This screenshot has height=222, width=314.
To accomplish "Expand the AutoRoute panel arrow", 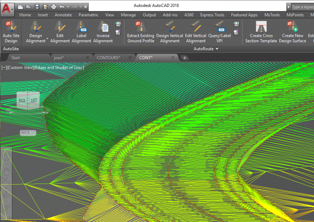I will click(217, 49).
